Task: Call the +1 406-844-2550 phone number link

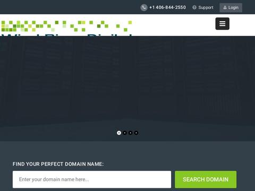Action: [x=167, y=7]
